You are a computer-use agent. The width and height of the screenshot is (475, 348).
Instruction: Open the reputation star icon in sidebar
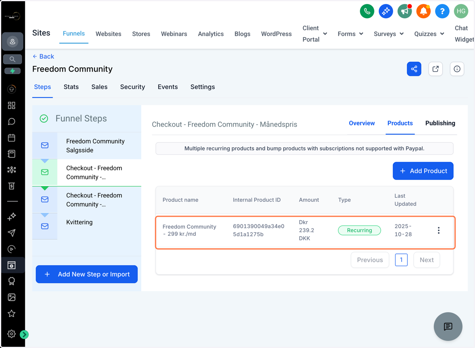pos(11,314)
